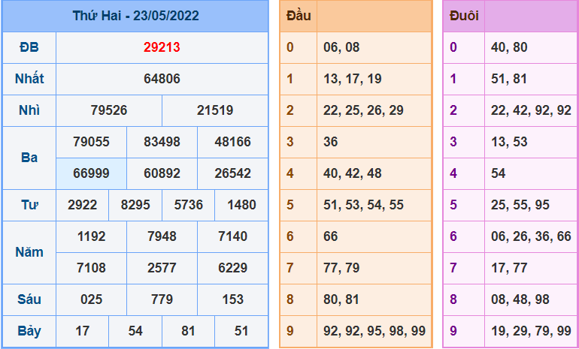The height and width of the screenshot is (349, 579).
Task: Click seventh prize number 51
Action: pyautogui.click(x=241, y=331)
